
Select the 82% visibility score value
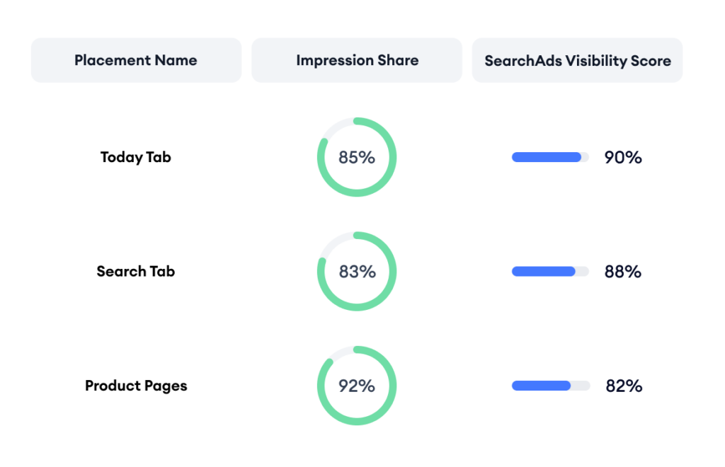[624, 386]
